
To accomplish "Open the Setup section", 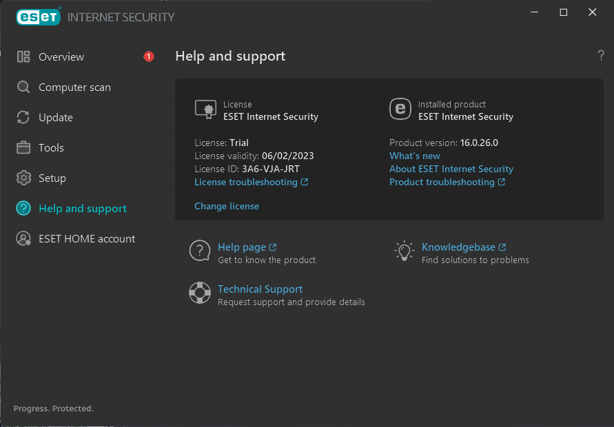I will point(52,178).
